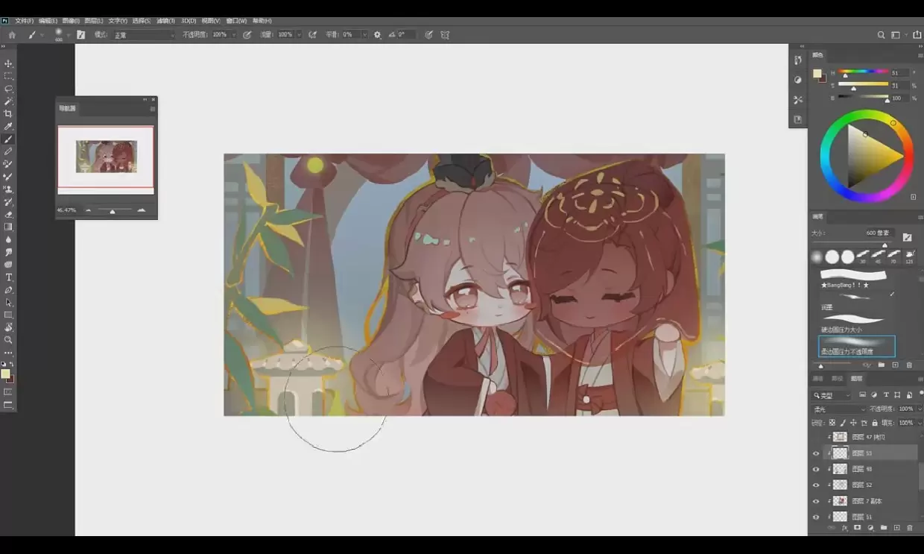
Task: Click the delete layer trash icon
Action: (910, 528)
